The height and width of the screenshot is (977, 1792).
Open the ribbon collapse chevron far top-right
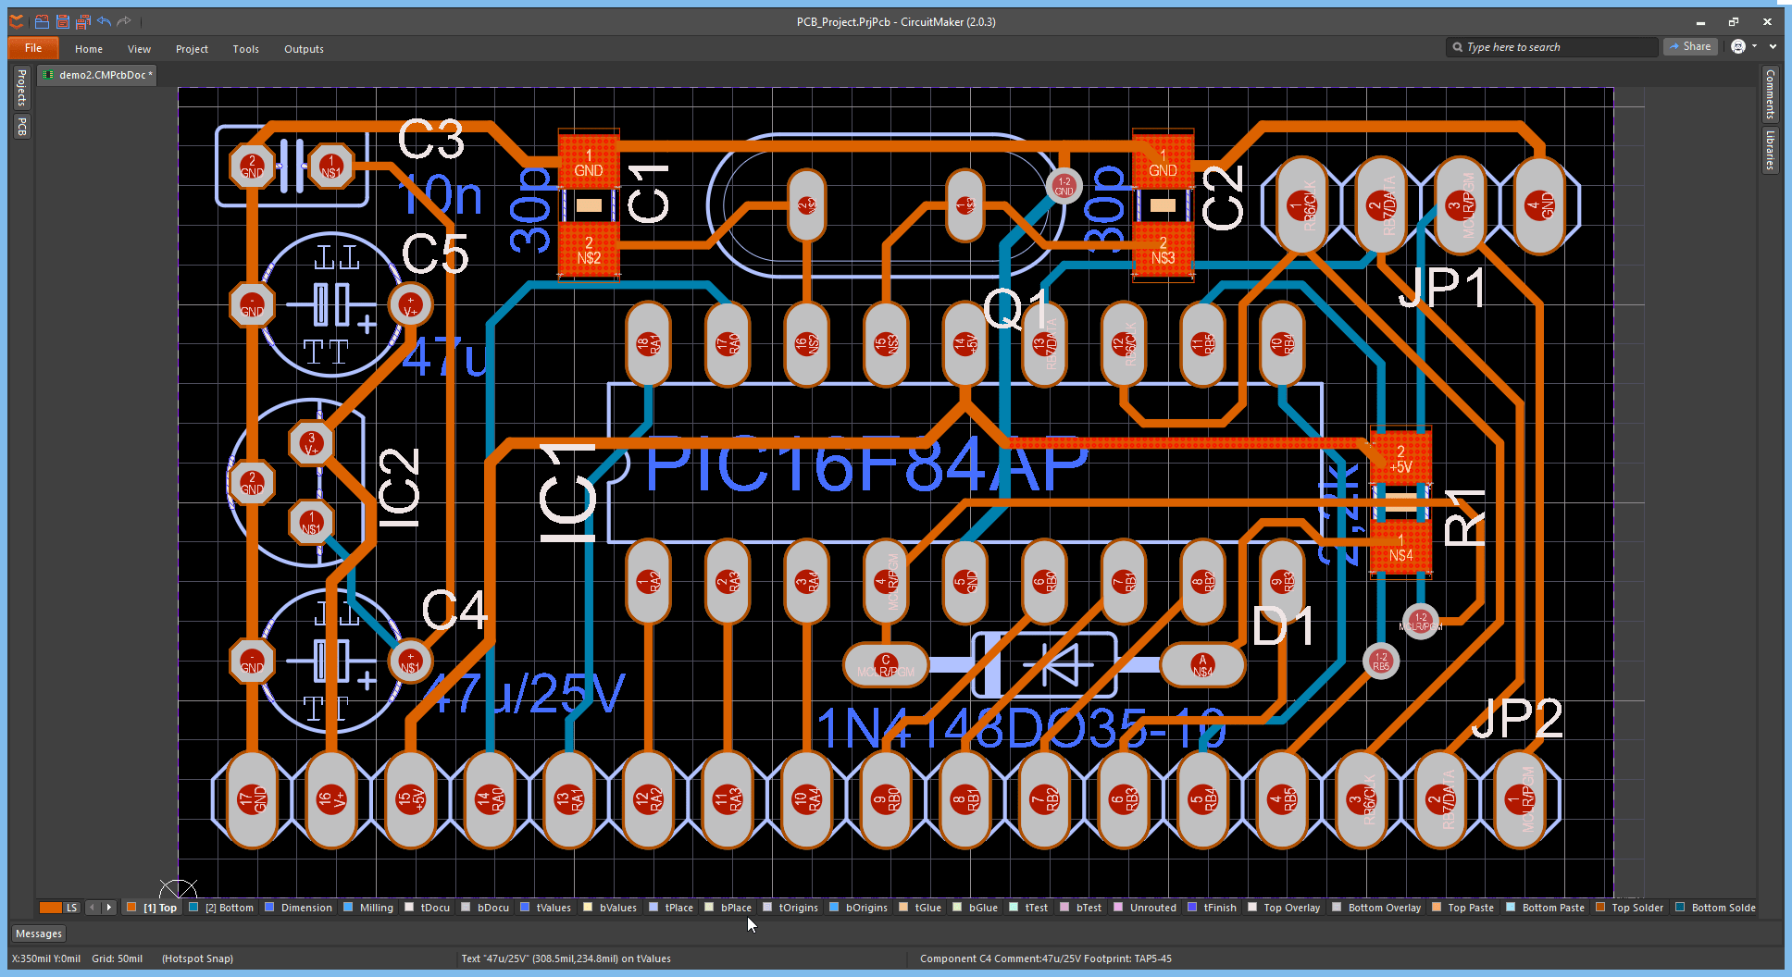(x=1773, y=46)
